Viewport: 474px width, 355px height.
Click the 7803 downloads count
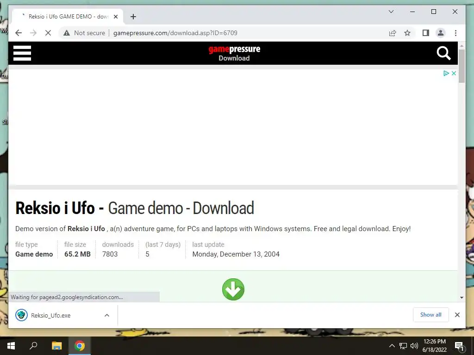[x=110, y=254]
